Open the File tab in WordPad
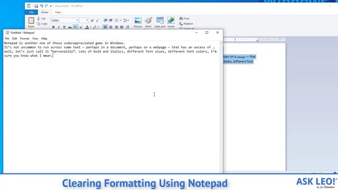This screenshot has width=338, height=190. click(31, 12)
